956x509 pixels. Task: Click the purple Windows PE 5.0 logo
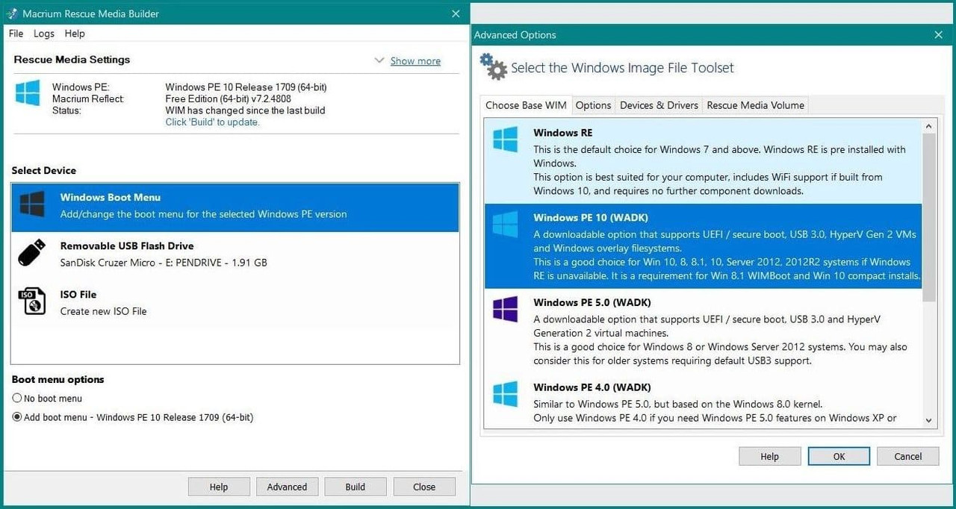(506, 309)
